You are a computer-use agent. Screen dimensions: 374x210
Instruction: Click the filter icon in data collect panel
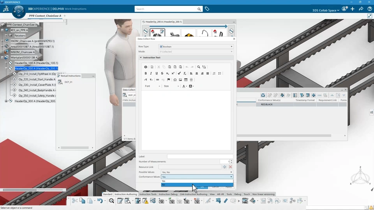(302, 95)
